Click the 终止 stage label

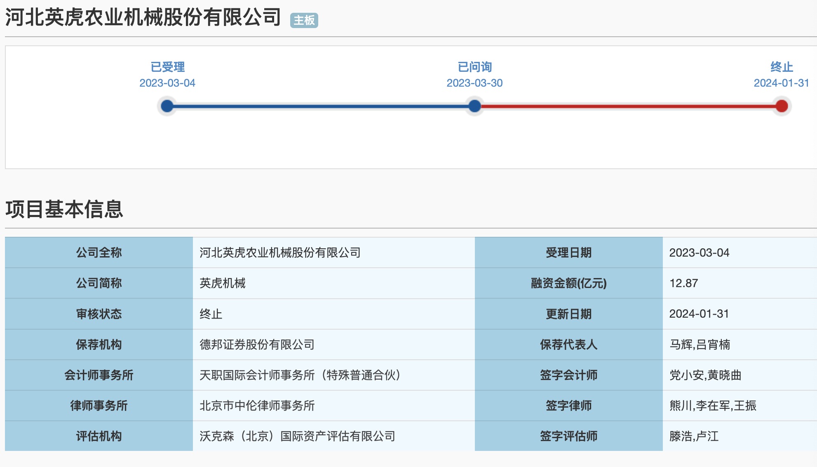[781, 67]
